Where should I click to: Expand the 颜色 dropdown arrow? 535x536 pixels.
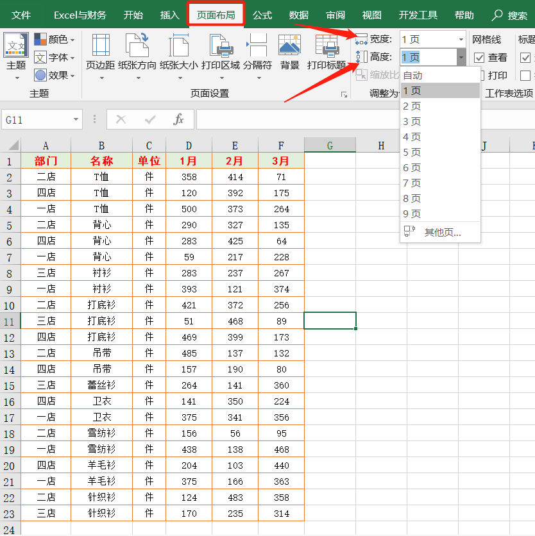pos(72,40)
